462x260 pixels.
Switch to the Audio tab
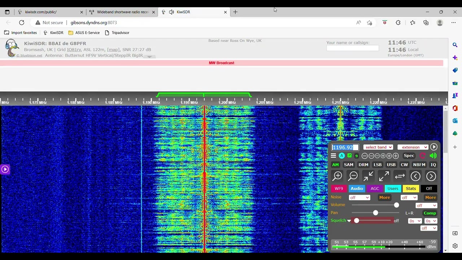357,188
